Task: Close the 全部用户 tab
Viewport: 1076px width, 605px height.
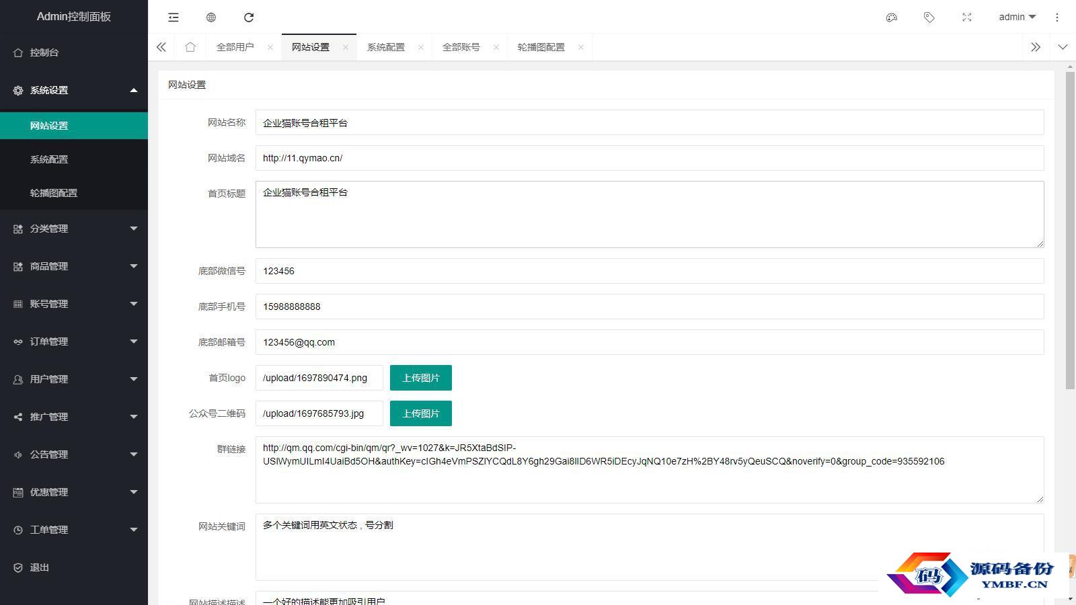Action: click(270, 47)
